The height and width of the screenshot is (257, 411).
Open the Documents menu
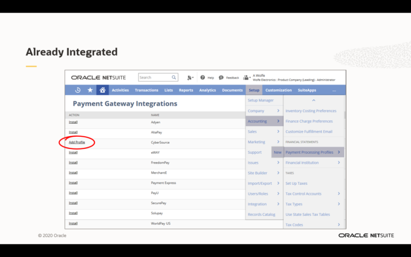233,90
